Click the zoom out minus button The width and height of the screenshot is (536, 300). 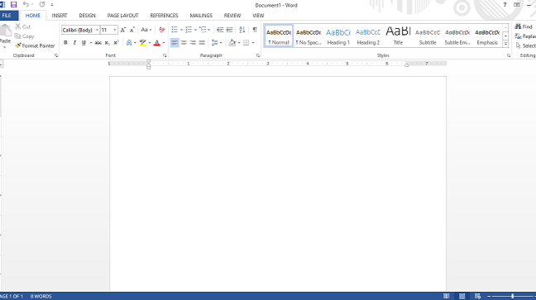coord(489,296)
